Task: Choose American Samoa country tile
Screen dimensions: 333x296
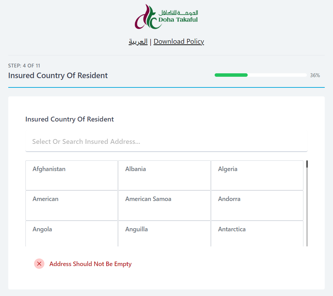Action: coord(164,205)
